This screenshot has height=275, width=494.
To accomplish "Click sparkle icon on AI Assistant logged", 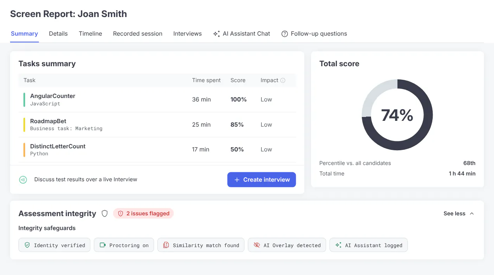I will pyautogui.click(x=338, y=245).
